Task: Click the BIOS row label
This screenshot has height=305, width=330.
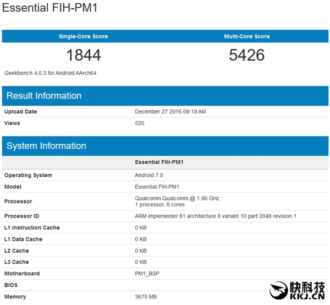Action: (x=11, y=285)
